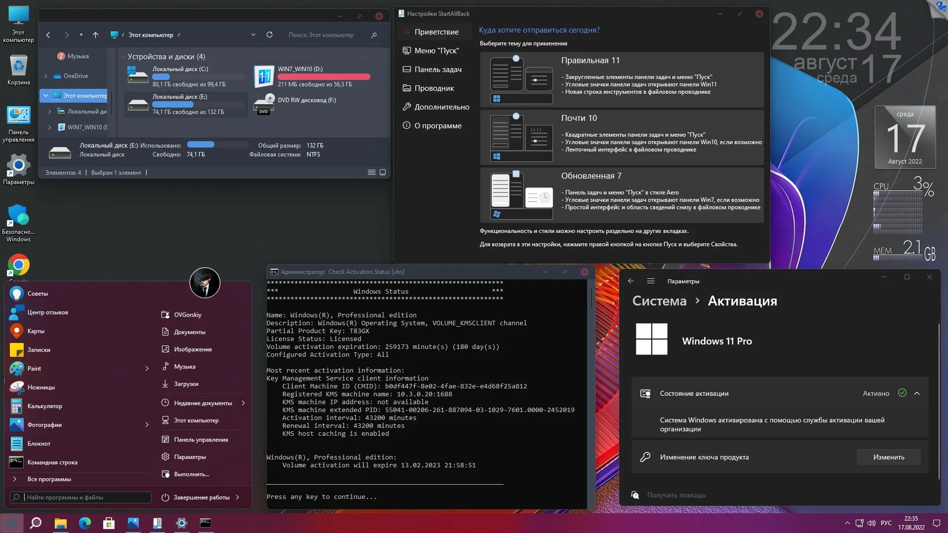The image size is (948, 533).
Task: Open Microsoft Store from the taskbar
Action: pos(109,523)
